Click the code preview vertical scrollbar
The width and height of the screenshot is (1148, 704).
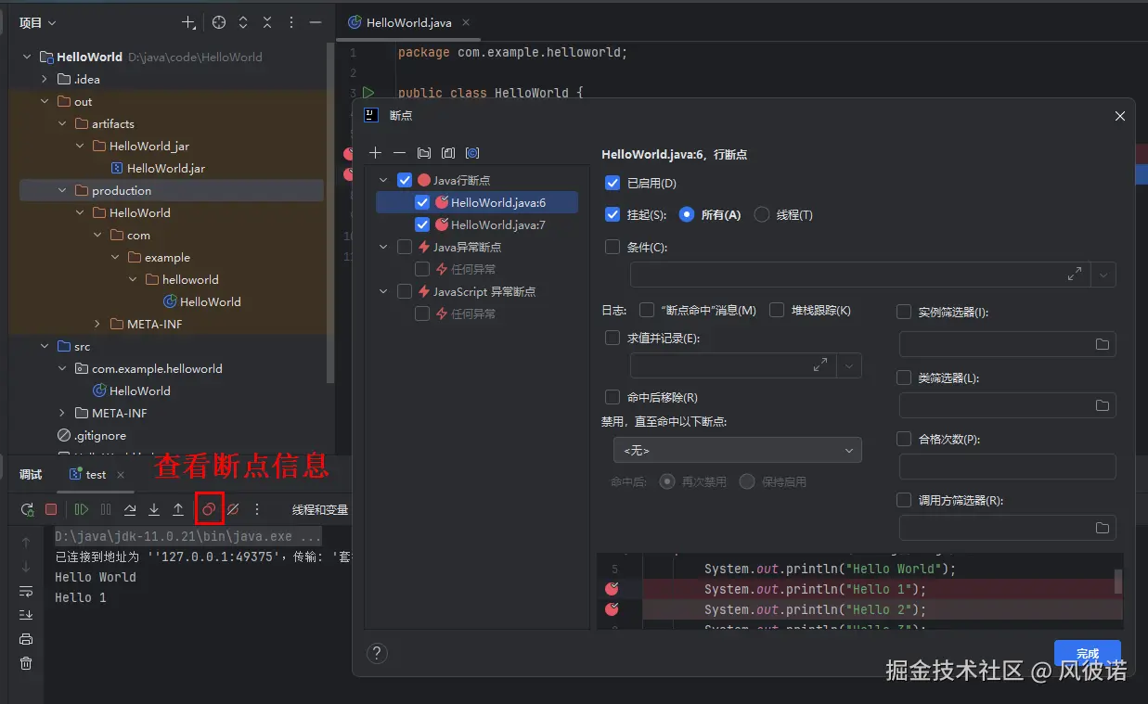pyautogui.click(x=1118, y=582)
